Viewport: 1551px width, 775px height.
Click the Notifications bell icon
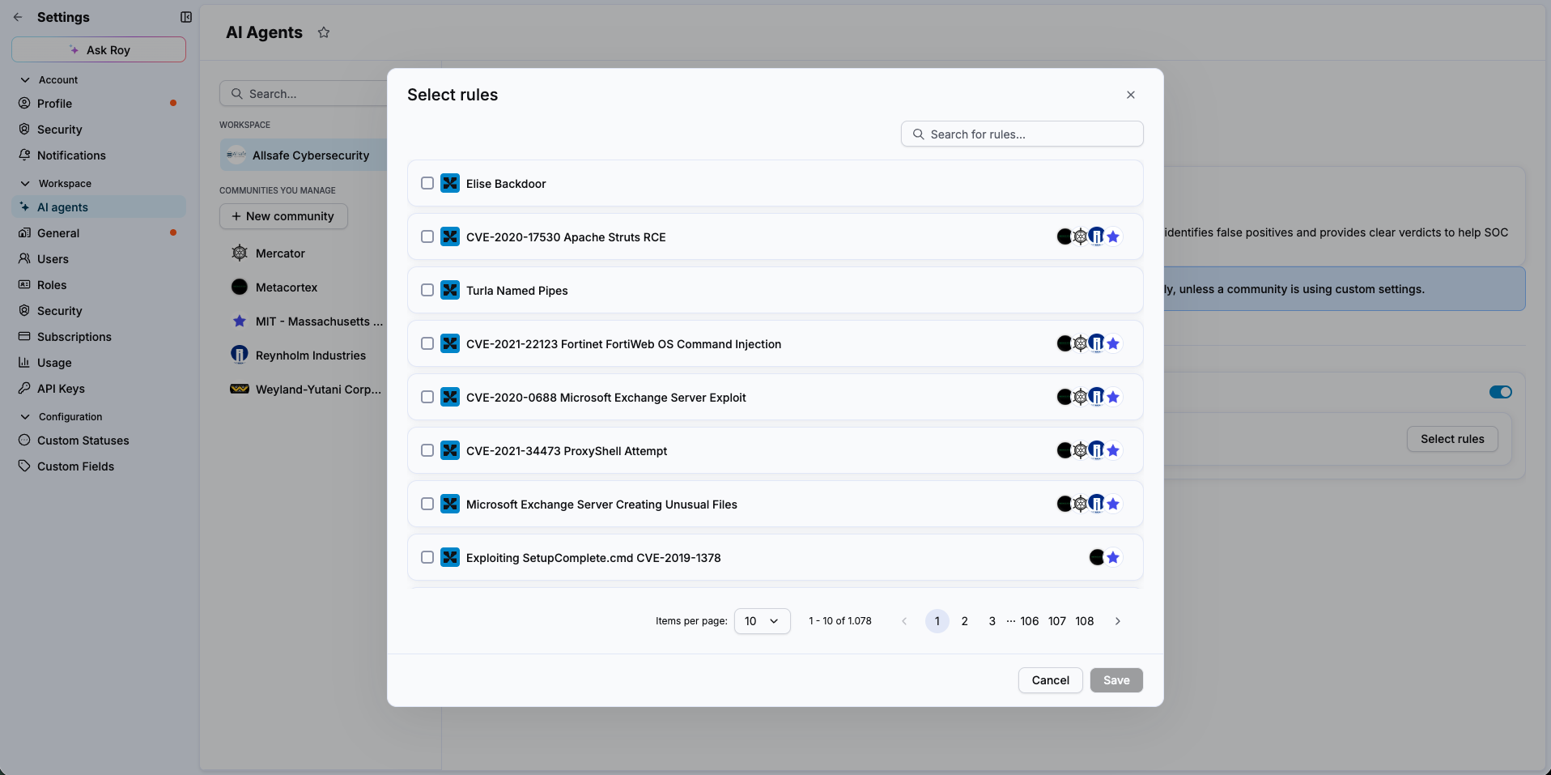[24, 155]
